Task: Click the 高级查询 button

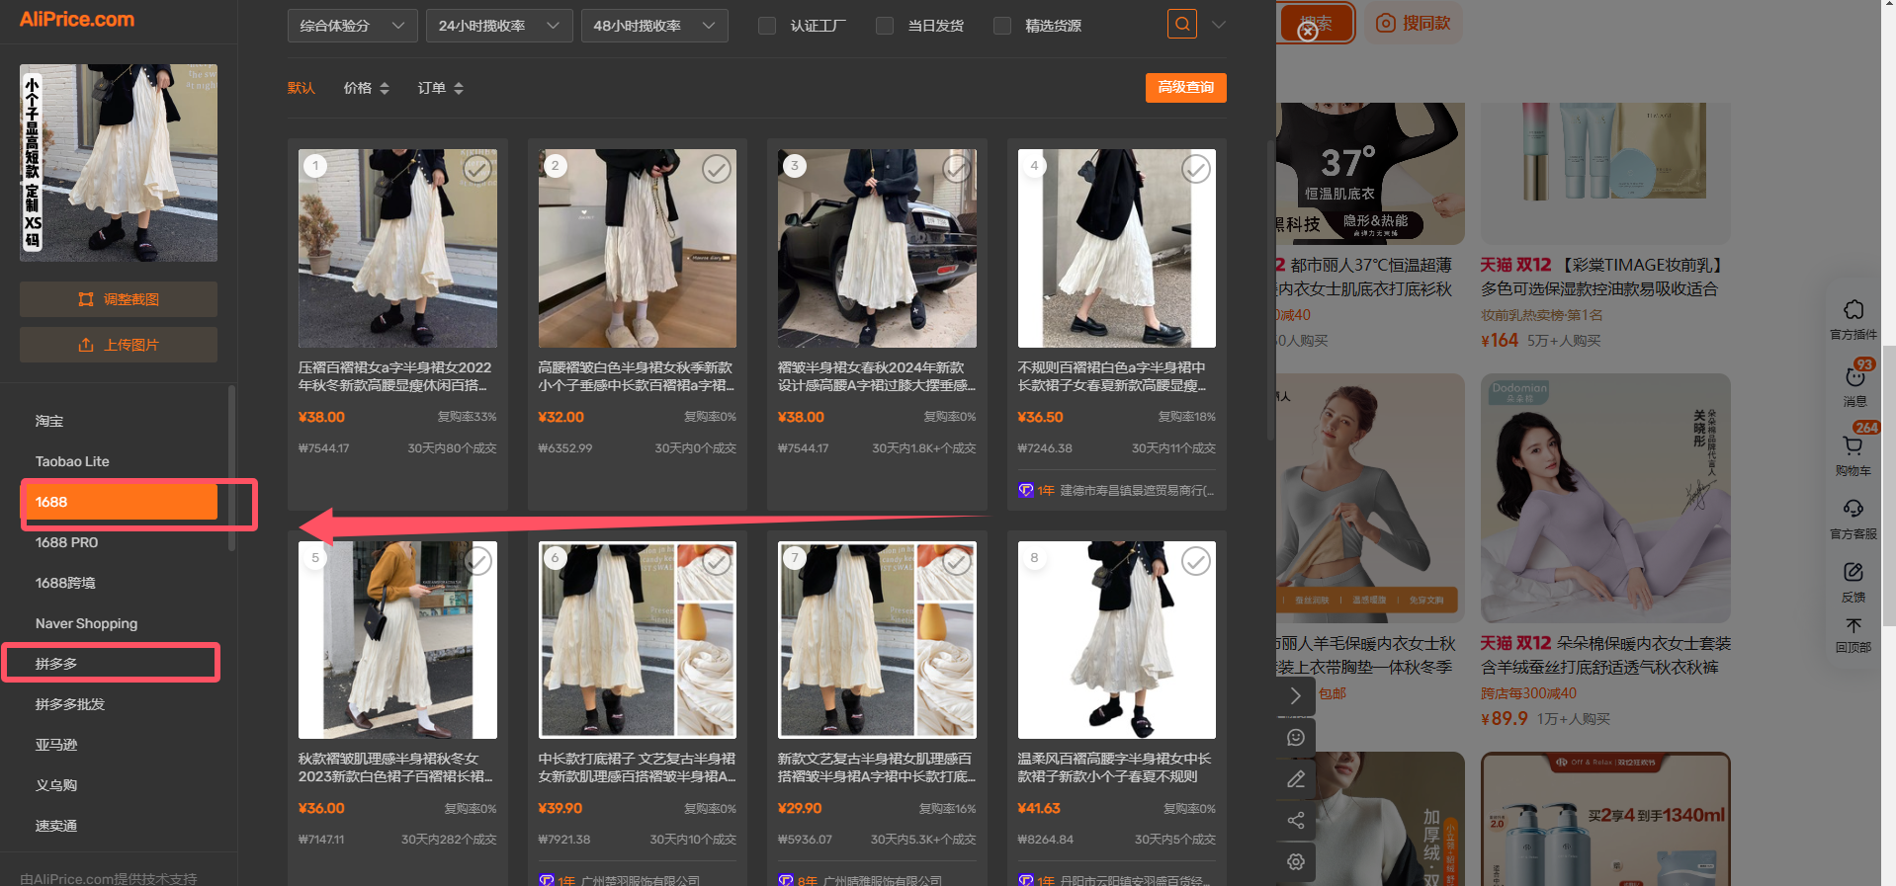Action: pos(1186,87)
